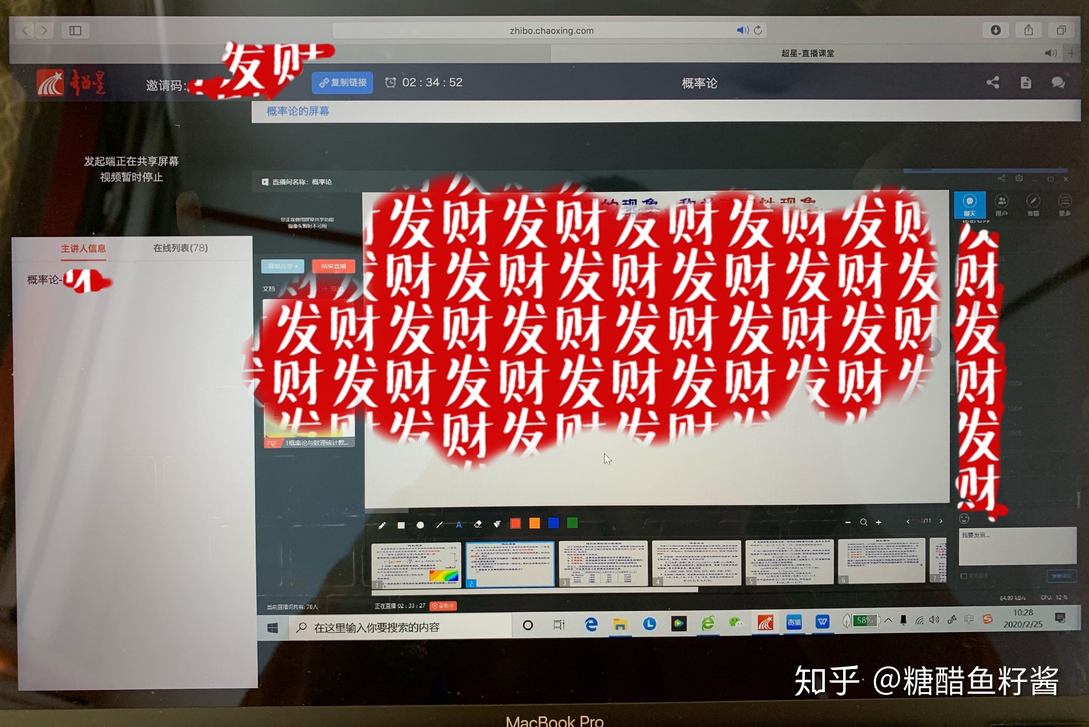Toggle the Safari sidebar
This screenshot has height=727, width=1089.
coord(76,31)
